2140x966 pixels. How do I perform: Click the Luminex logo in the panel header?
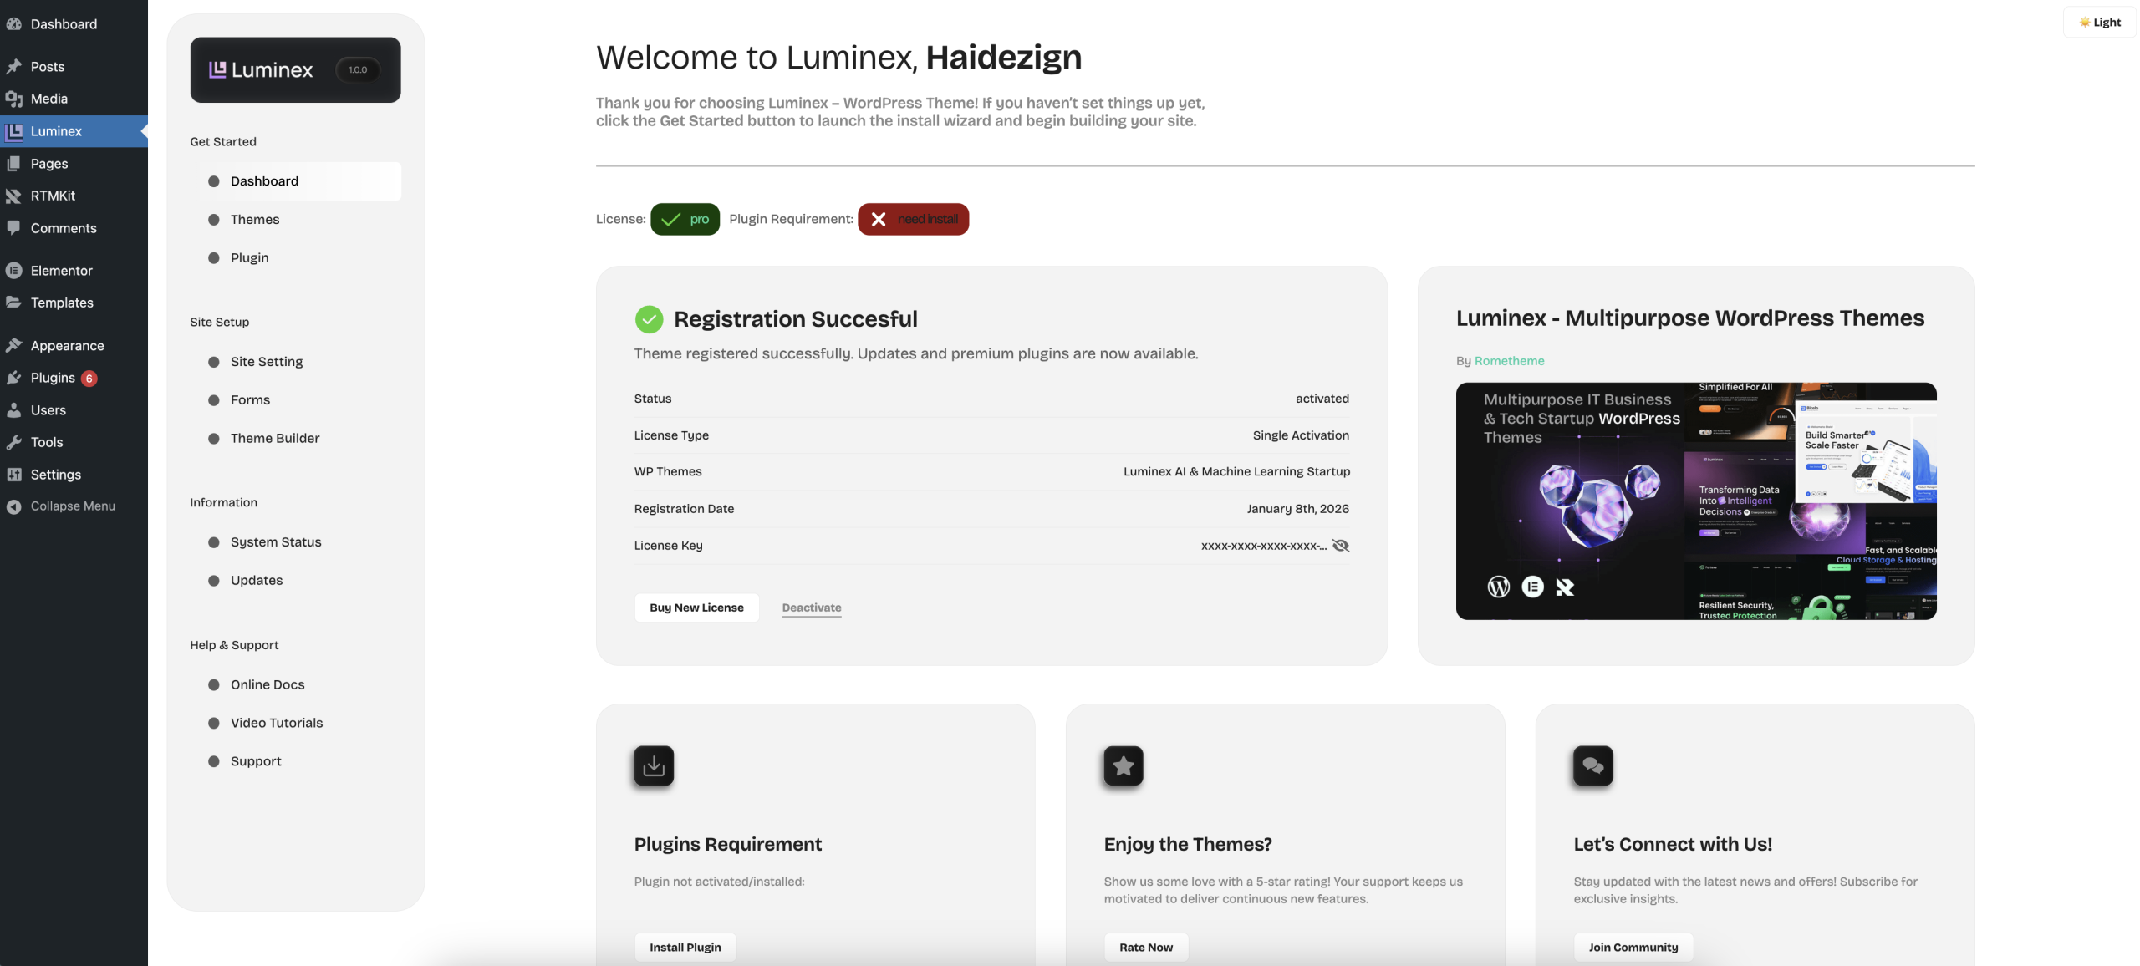coord(261,69)
